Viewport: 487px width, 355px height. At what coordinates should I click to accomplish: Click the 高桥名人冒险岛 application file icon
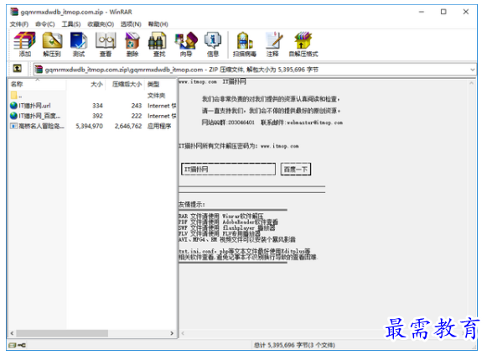13,126
